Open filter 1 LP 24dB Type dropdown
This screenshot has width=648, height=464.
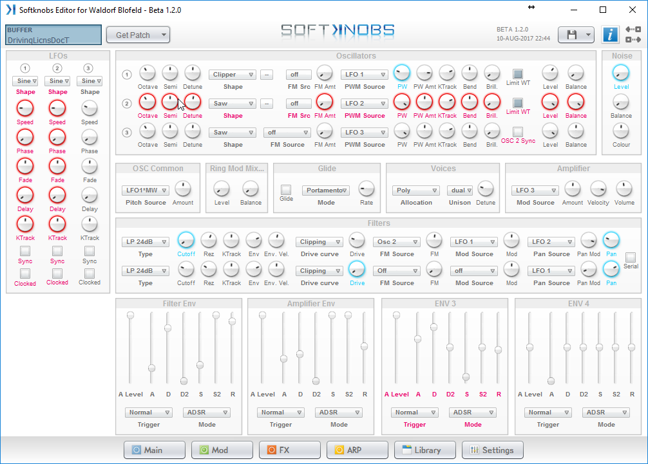tap(146, 242)
